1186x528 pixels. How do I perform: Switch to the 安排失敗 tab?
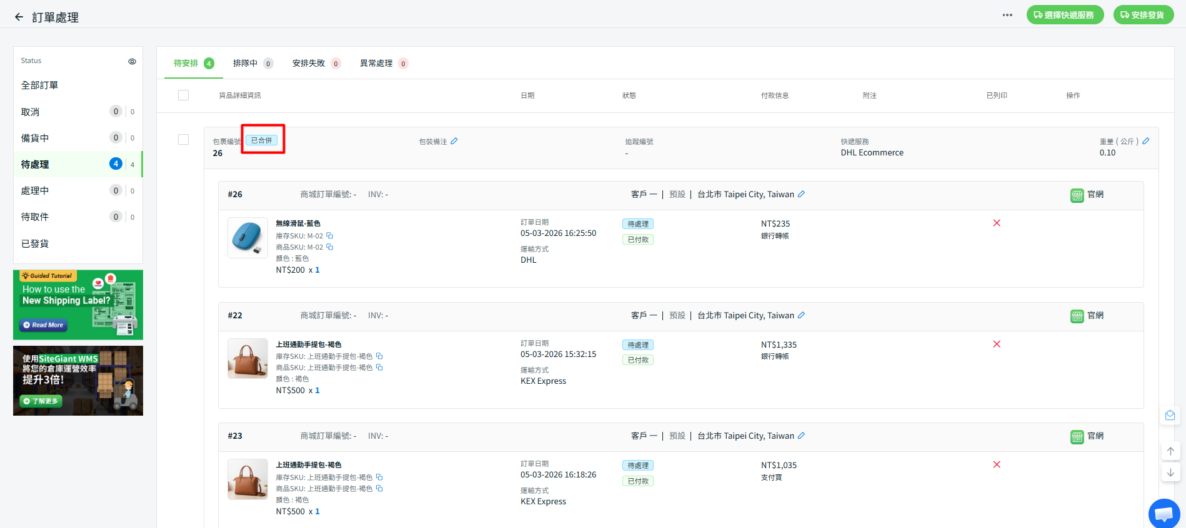[x=309, y=63]
